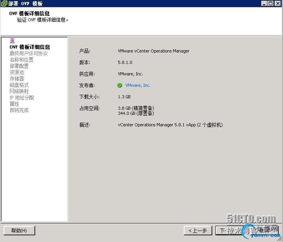Click the 发布者: label
This screenshot has height=242, width=283.
(87, 85)
